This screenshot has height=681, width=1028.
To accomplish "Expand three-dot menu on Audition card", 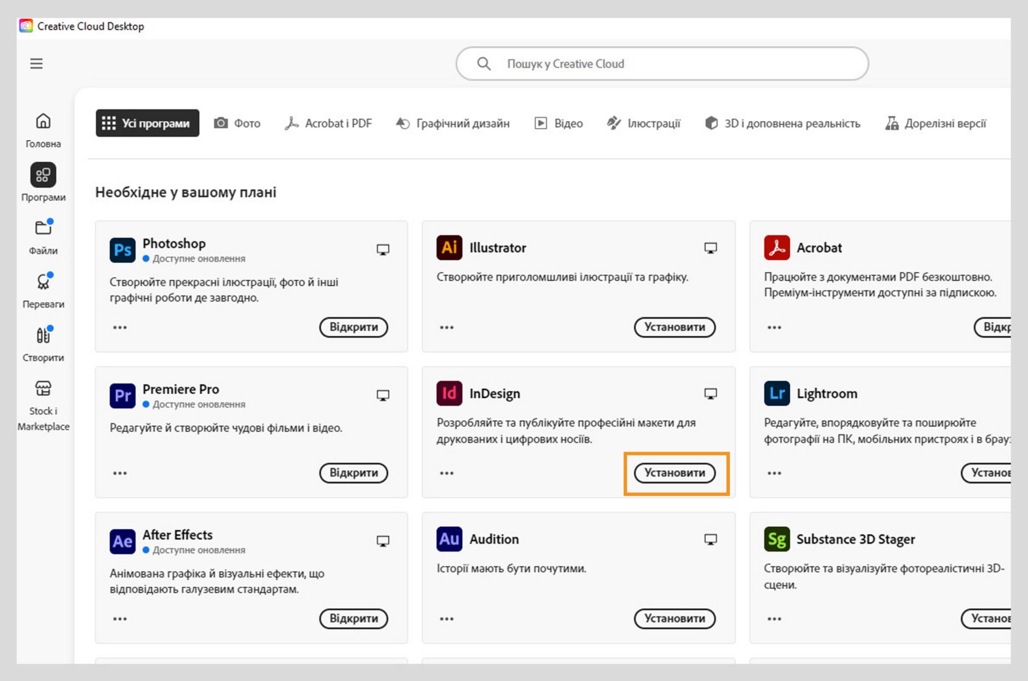I will point(447,618).
